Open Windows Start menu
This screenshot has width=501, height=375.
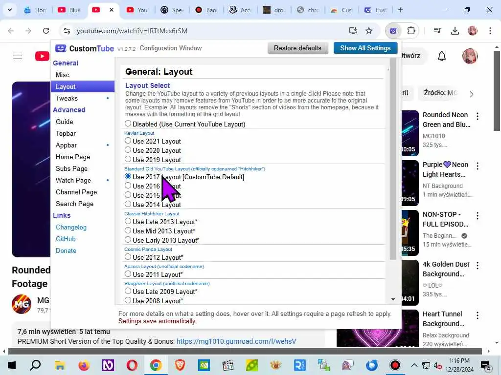pos(12,365)
